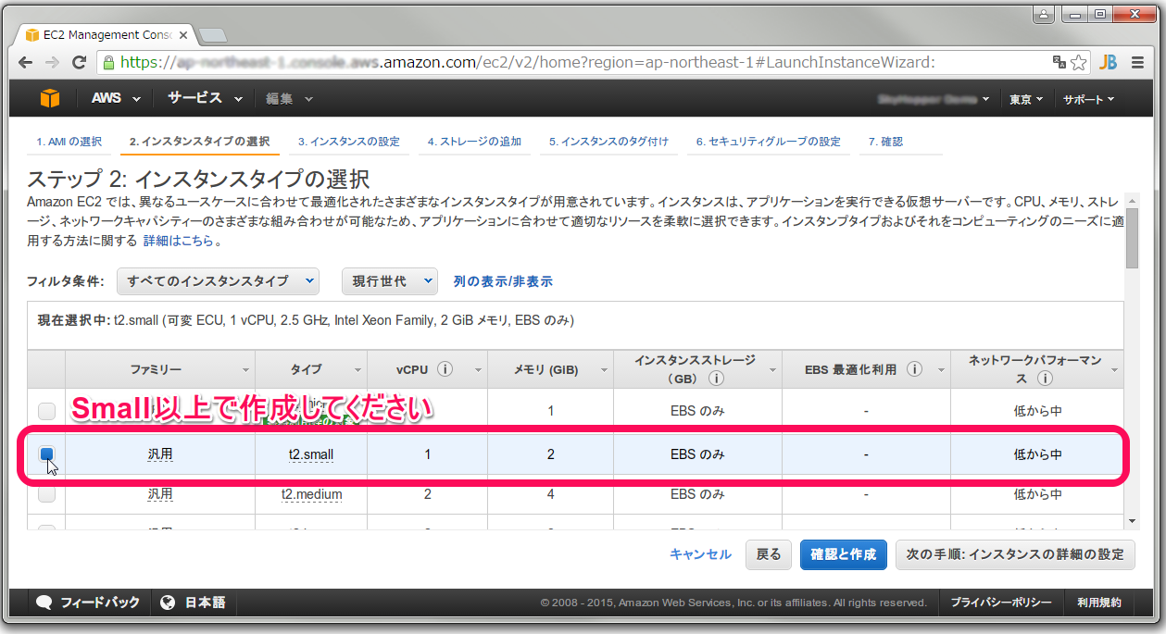The image size is (1166, 634).
Task: Click the table's scroll-down arrow
Action: (x=1131, y=523)
